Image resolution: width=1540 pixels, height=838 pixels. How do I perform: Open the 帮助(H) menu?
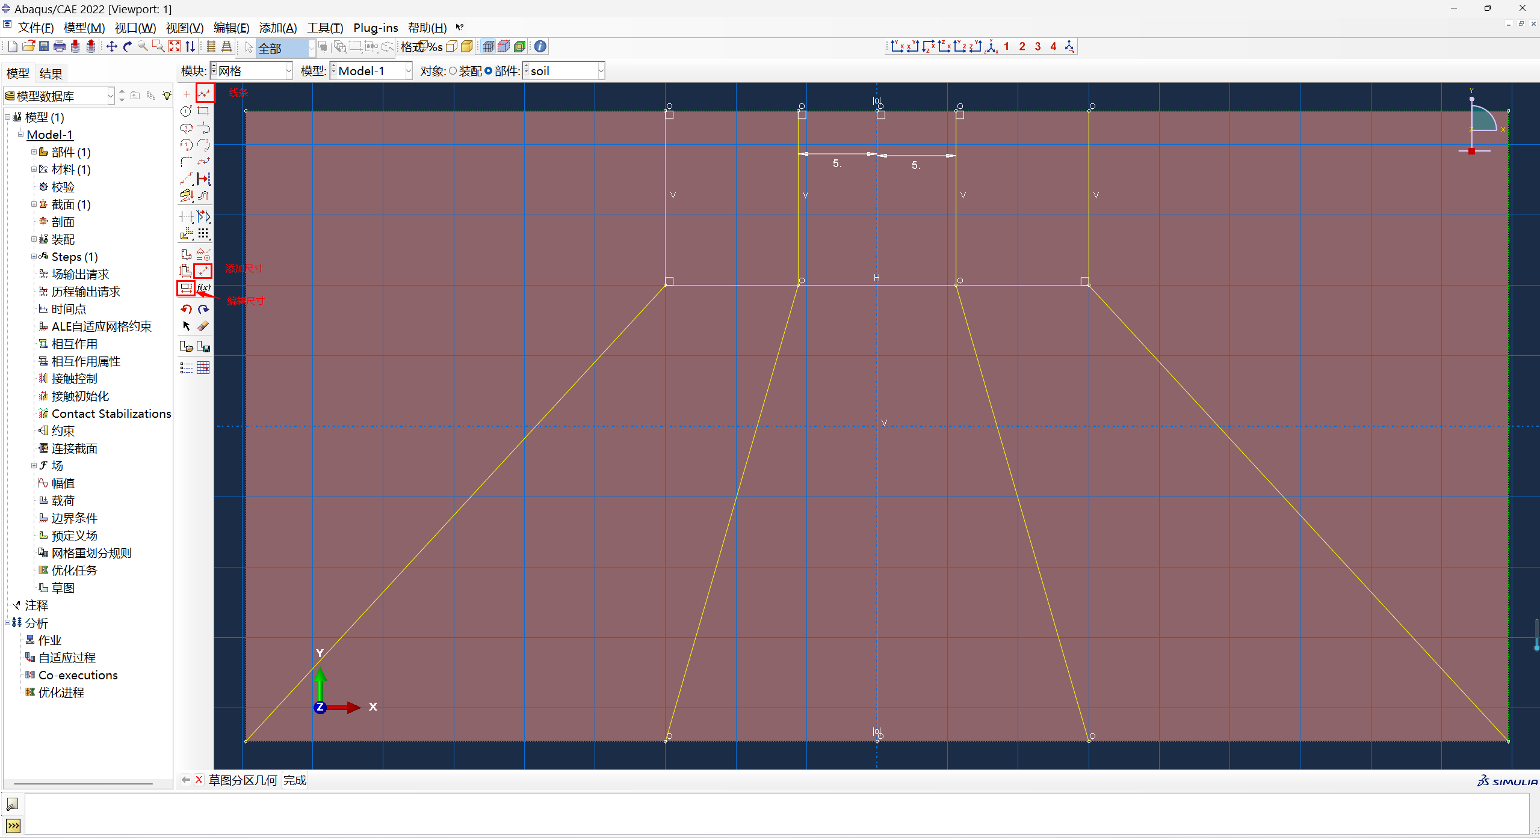coord(427,28)
